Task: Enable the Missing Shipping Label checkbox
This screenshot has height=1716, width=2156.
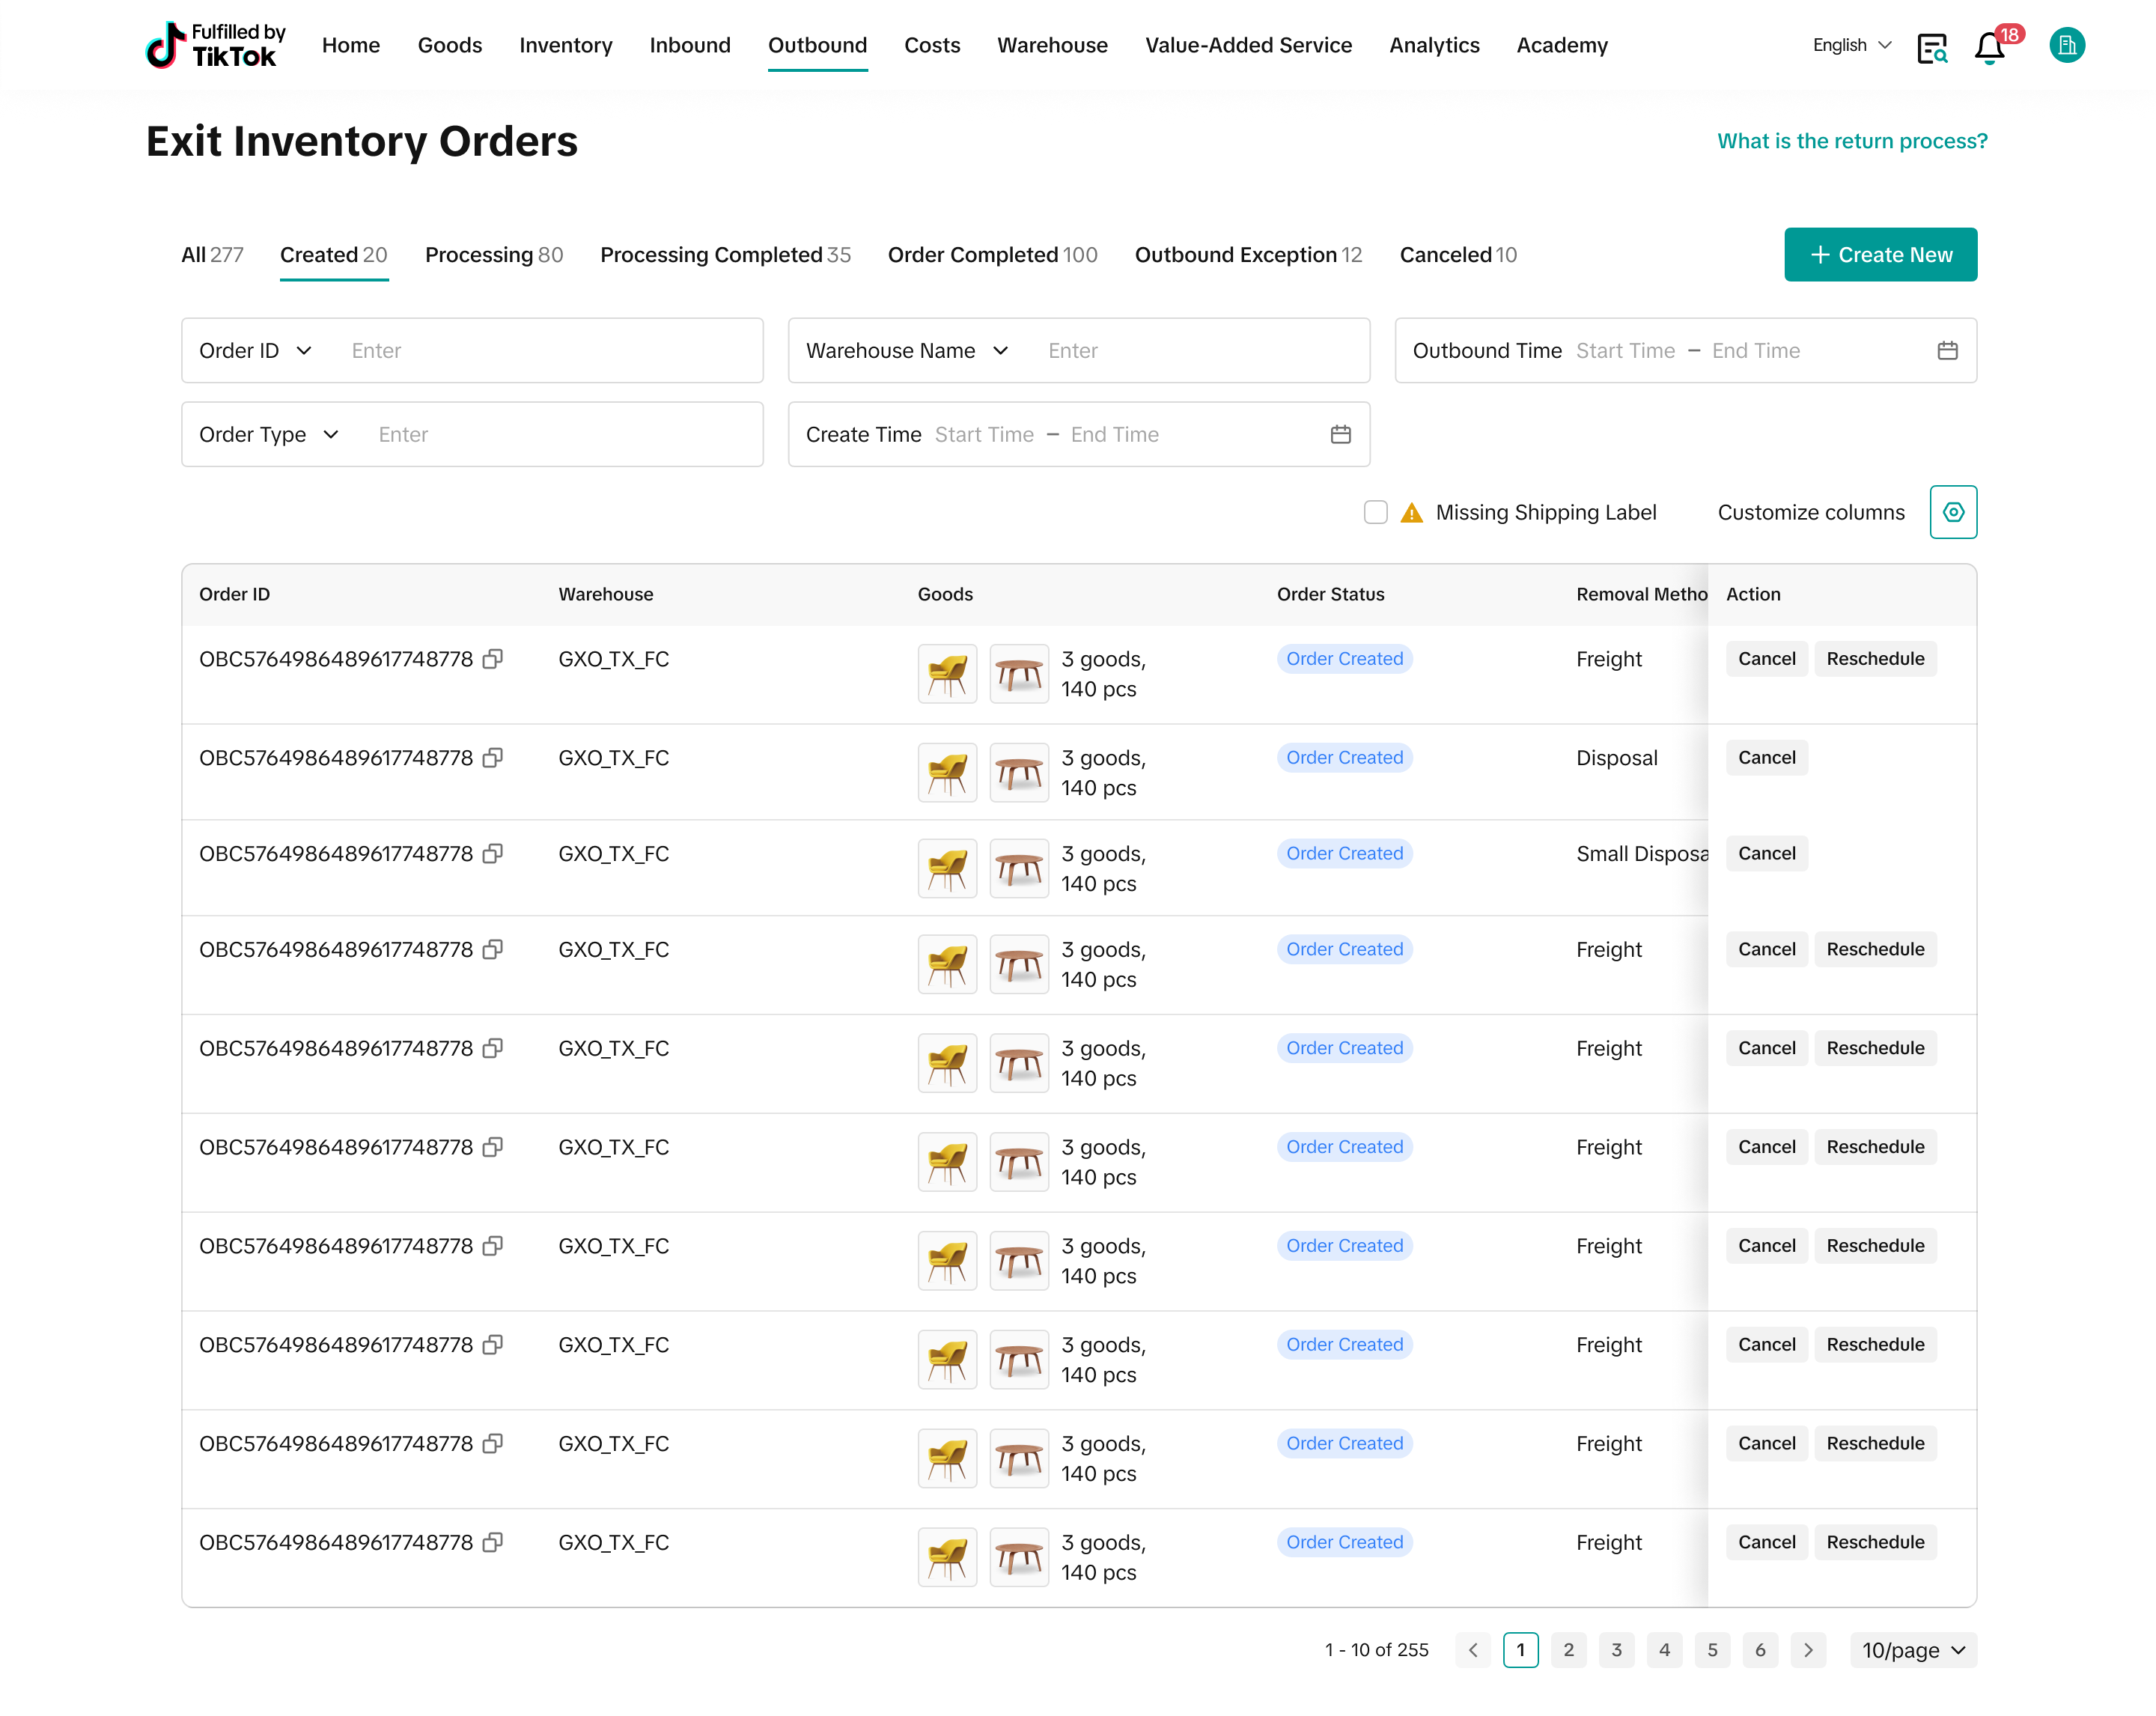Action: tap(1375, 512)
